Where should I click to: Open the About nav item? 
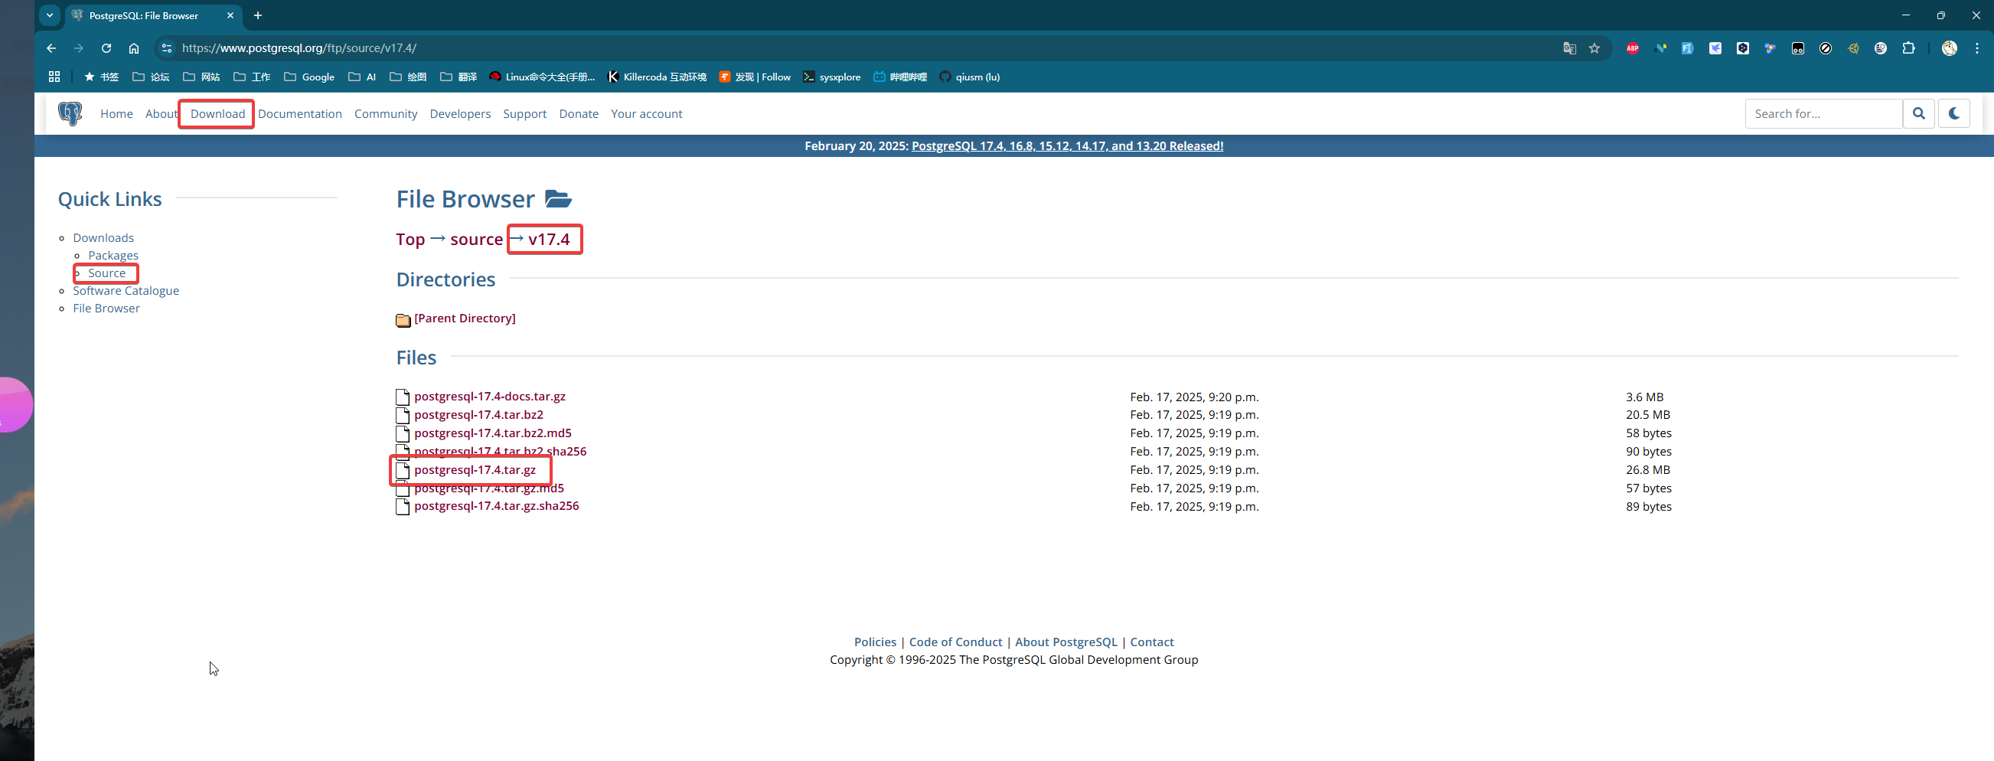click(161, 114)
